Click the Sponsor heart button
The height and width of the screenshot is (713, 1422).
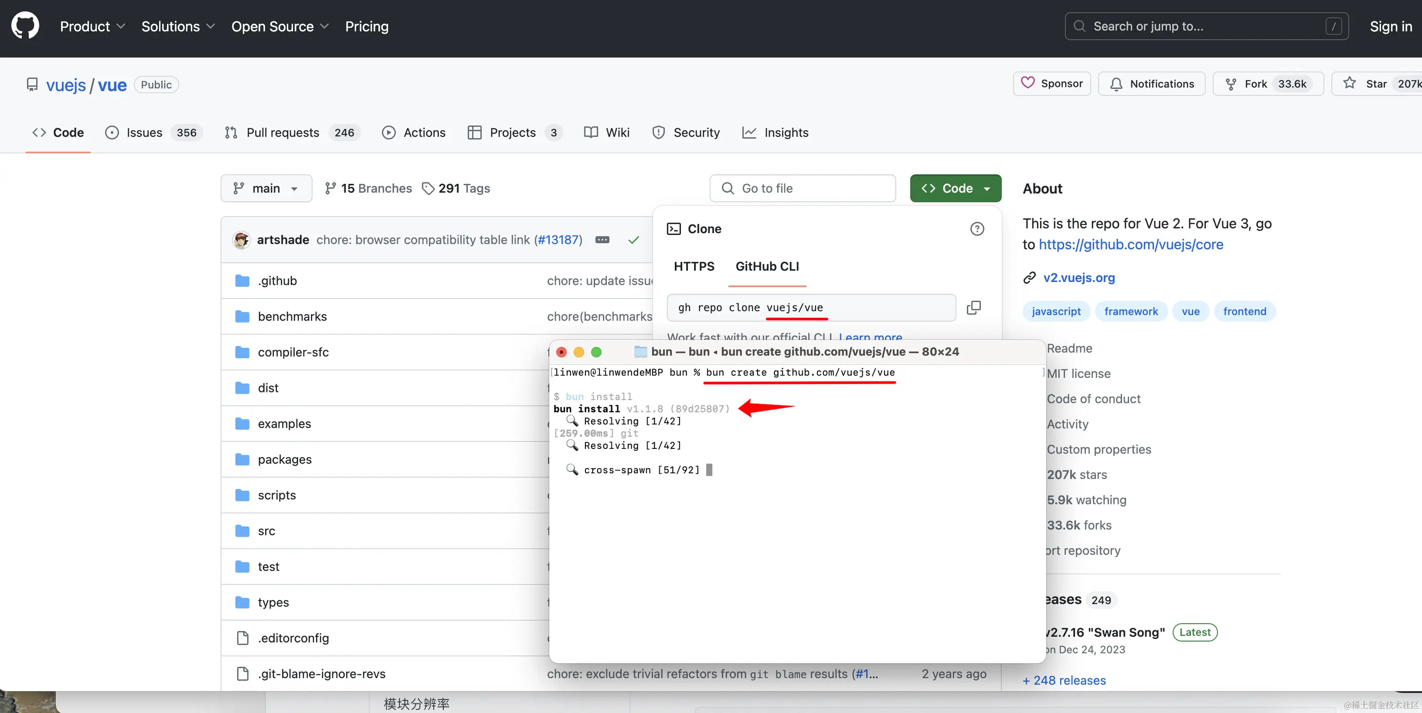pyautogui.click(x=1051, y=83)
